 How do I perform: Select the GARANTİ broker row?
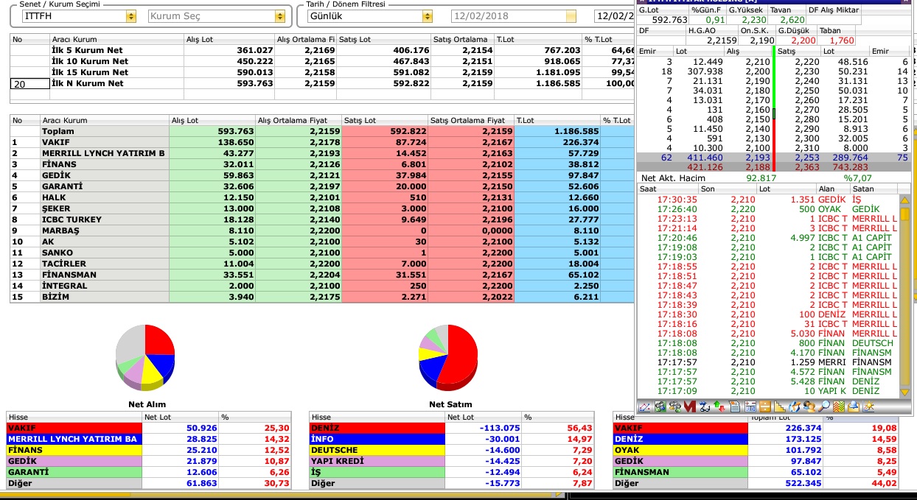point(322,186)
